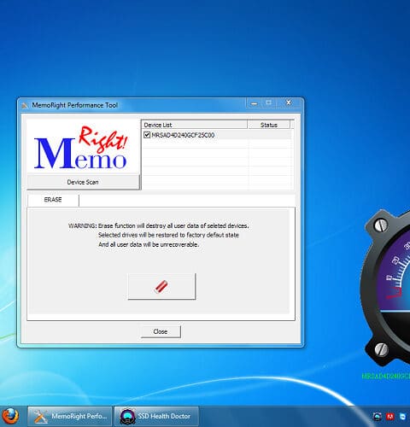The width and height of the screenshot is (410, 427).
Task: Minimize the MemoRight Performance Tool window
Action: [x=254, y=103]
